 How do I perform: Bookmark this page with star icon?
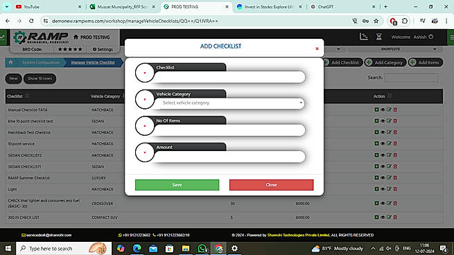(376, 21)
